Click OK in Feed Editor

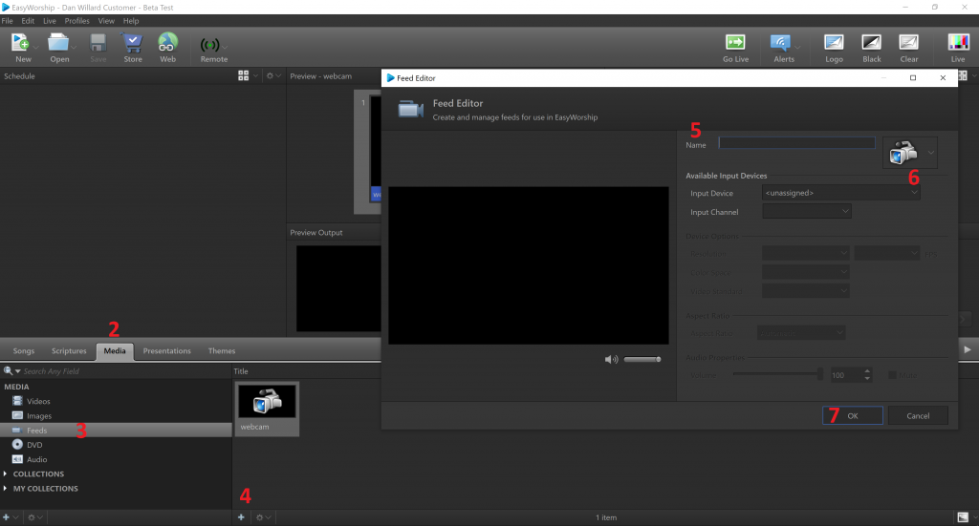point(852,415)
